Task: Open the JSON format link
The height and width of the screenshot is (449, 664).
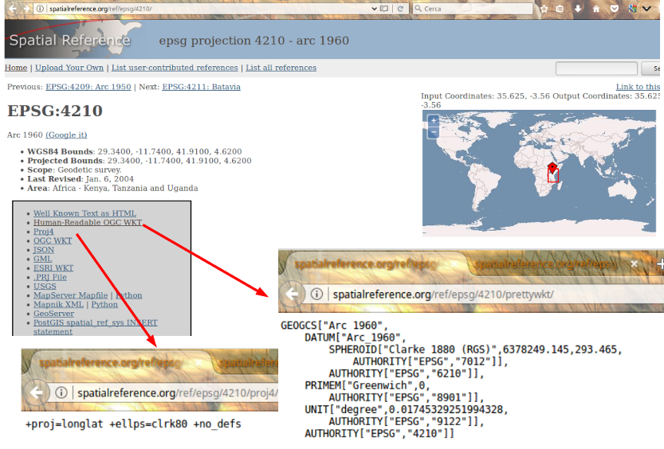Action: 44,250
